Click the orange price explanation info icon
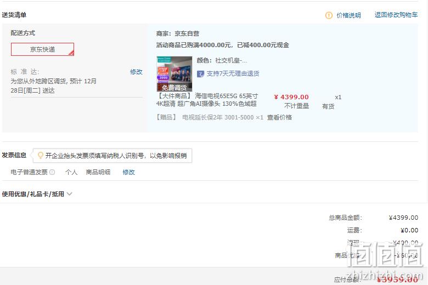The image size is (428, 285). pos(329,15)
